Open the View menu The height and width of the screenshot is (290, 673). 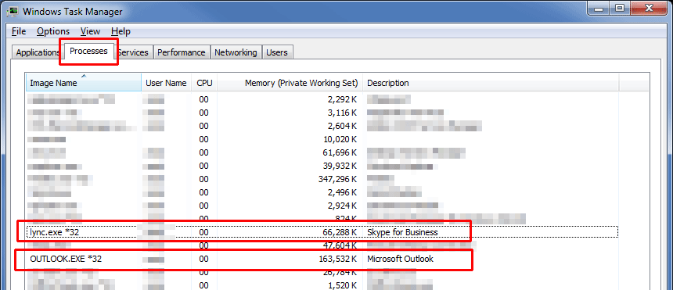[91, 31]
